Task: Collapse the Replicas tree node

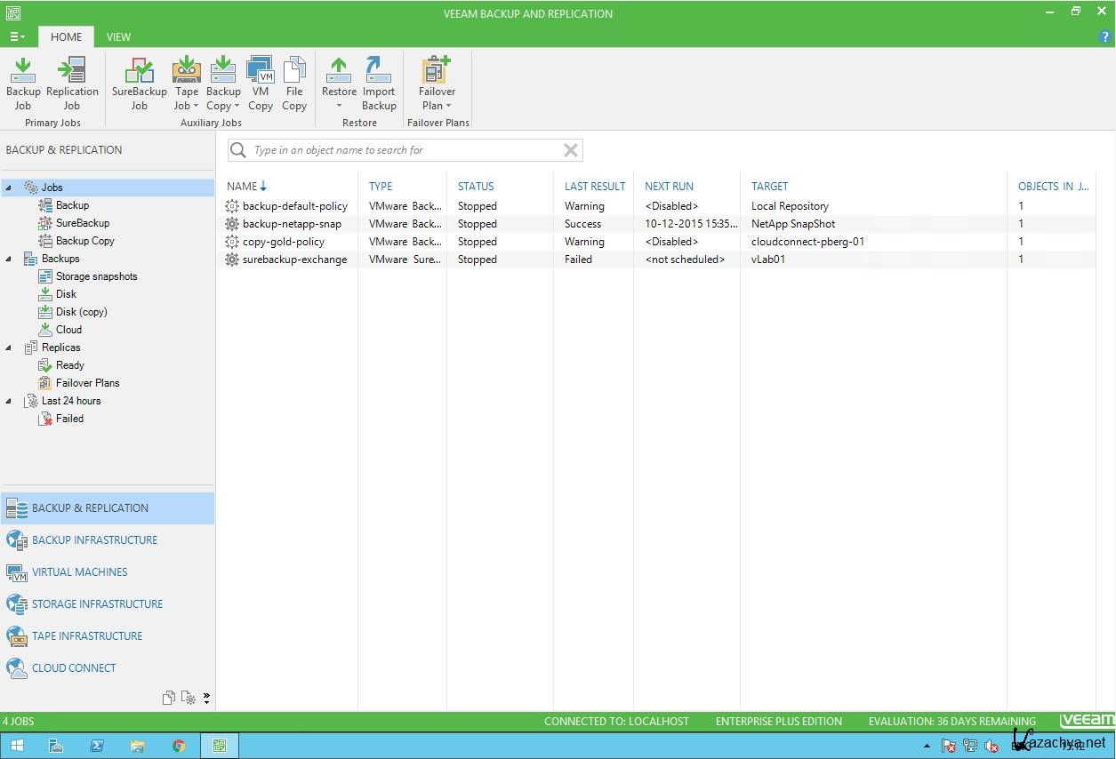Action: coord(9,348)
